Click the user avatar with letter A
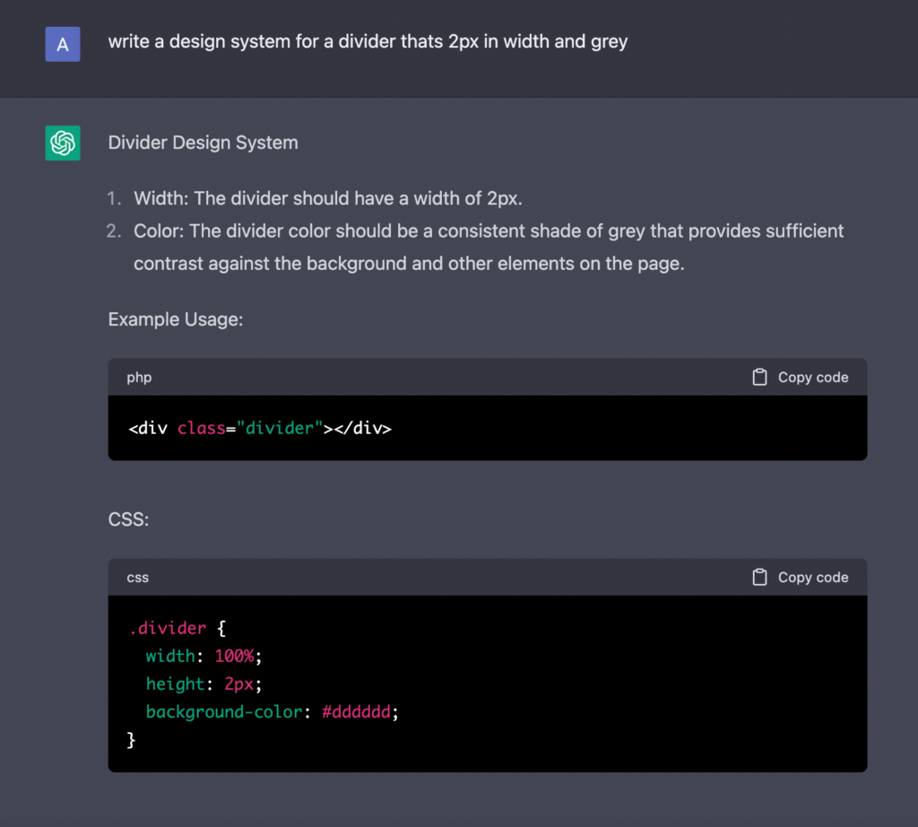The image size is (918, 827). click(62, 43)
